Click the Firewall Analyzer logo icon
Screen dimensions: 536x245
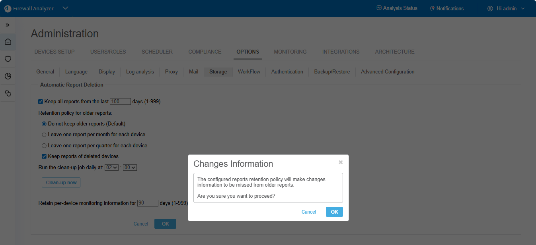[x=8, y=8]
